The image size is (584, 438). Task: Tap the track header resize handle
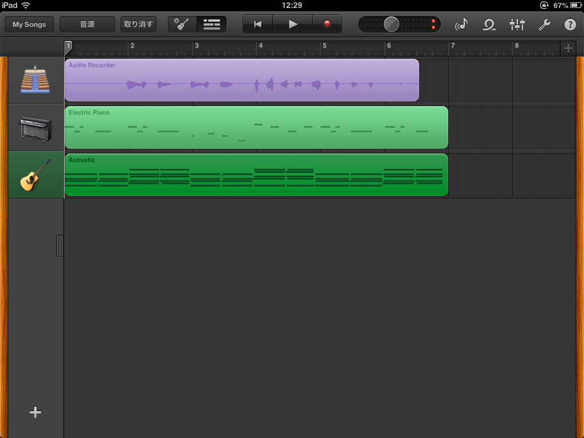pos(59,246)
